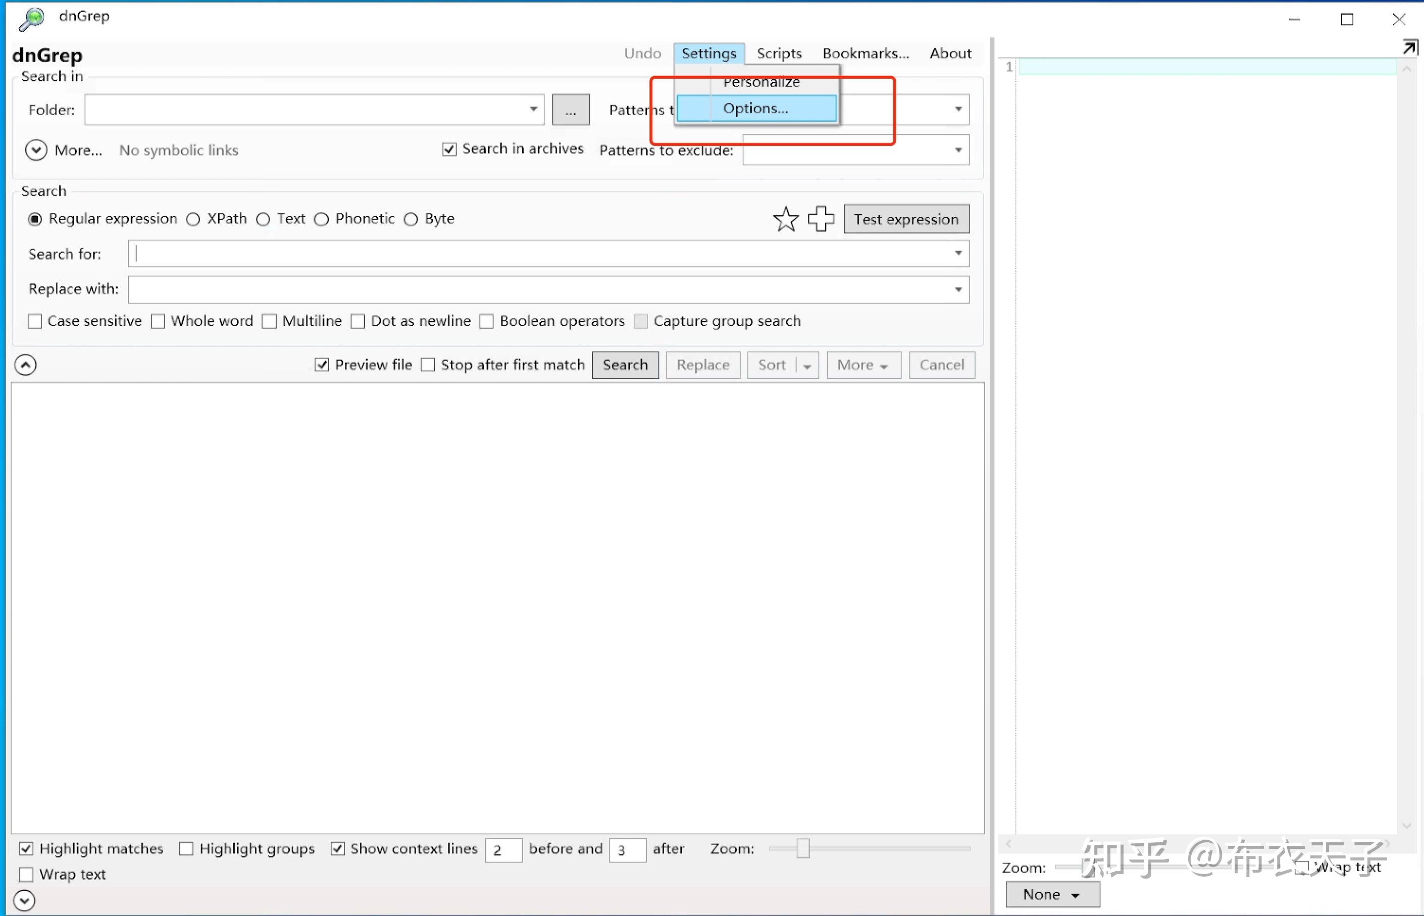Image resolution: width=1424 pixels, height=916 pixels.
Task: Open the Patterns to exclude dropdown
Action: coord(957,150)
